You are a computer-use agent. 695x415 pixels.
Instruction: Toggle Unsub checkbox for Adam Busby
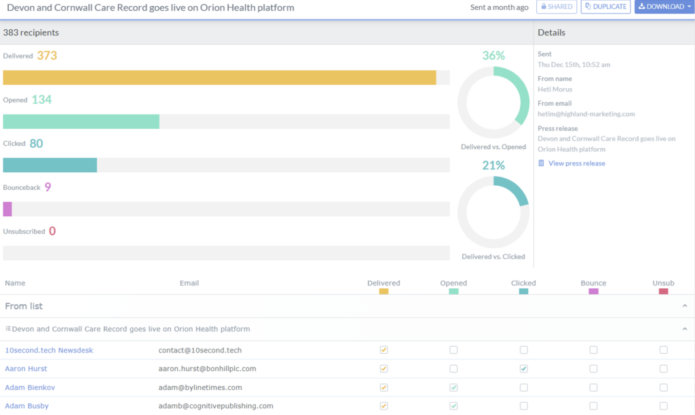pyautogui.click(x=663, y=406)
